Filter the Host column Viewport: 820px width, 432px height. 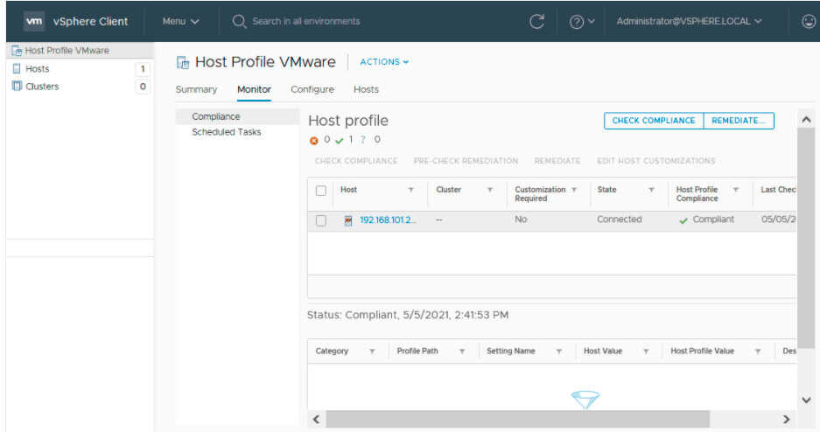[411, 190]
